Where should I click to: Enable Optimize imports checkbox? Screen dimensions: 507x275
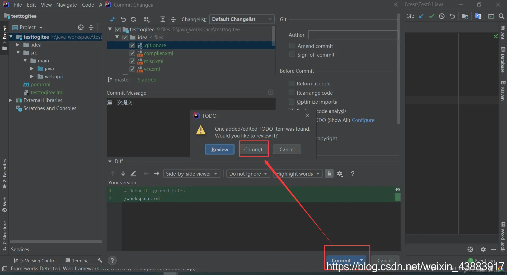tap(292, 102)
